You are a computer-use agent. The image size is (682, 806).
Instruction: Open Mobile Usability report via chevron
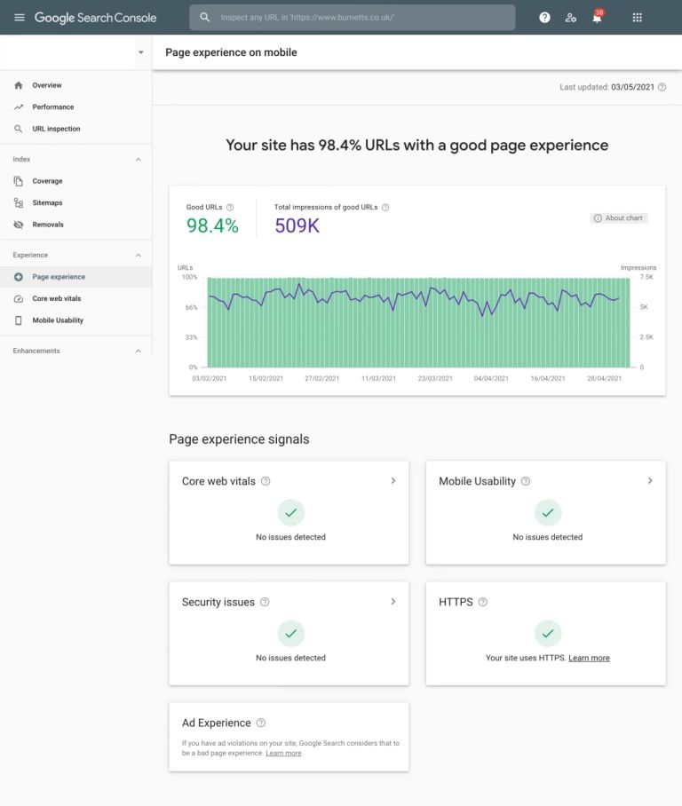[x=650, y=480]
